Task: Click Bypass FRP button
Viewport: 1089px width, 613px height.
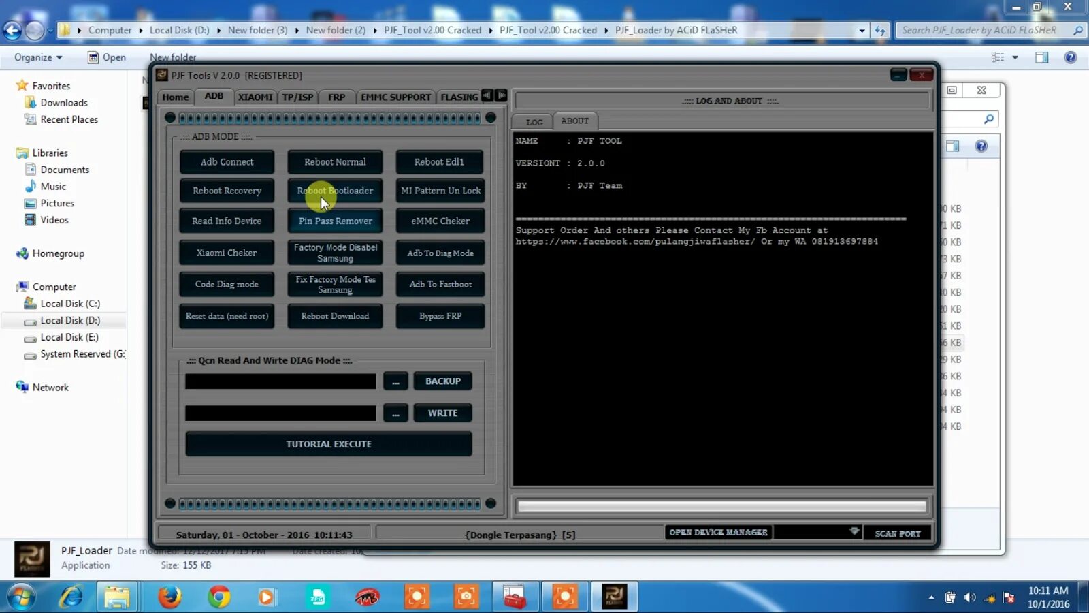Action: click(x=440, y=316)
